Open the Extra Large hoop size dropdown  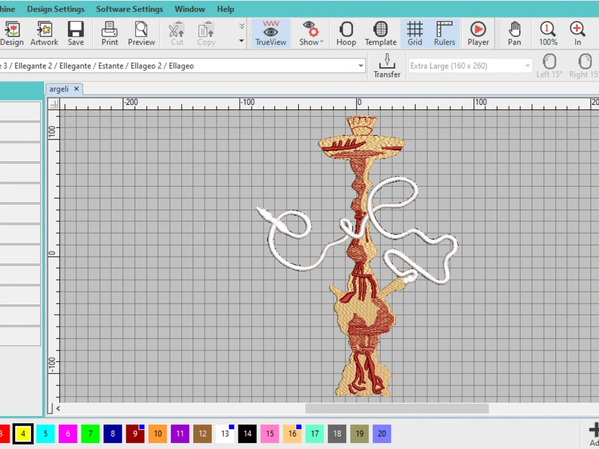point(527,66)
